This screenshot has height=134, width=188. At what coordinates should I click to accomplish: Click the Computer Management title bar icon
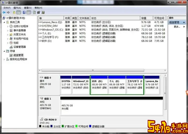(3, 3)
